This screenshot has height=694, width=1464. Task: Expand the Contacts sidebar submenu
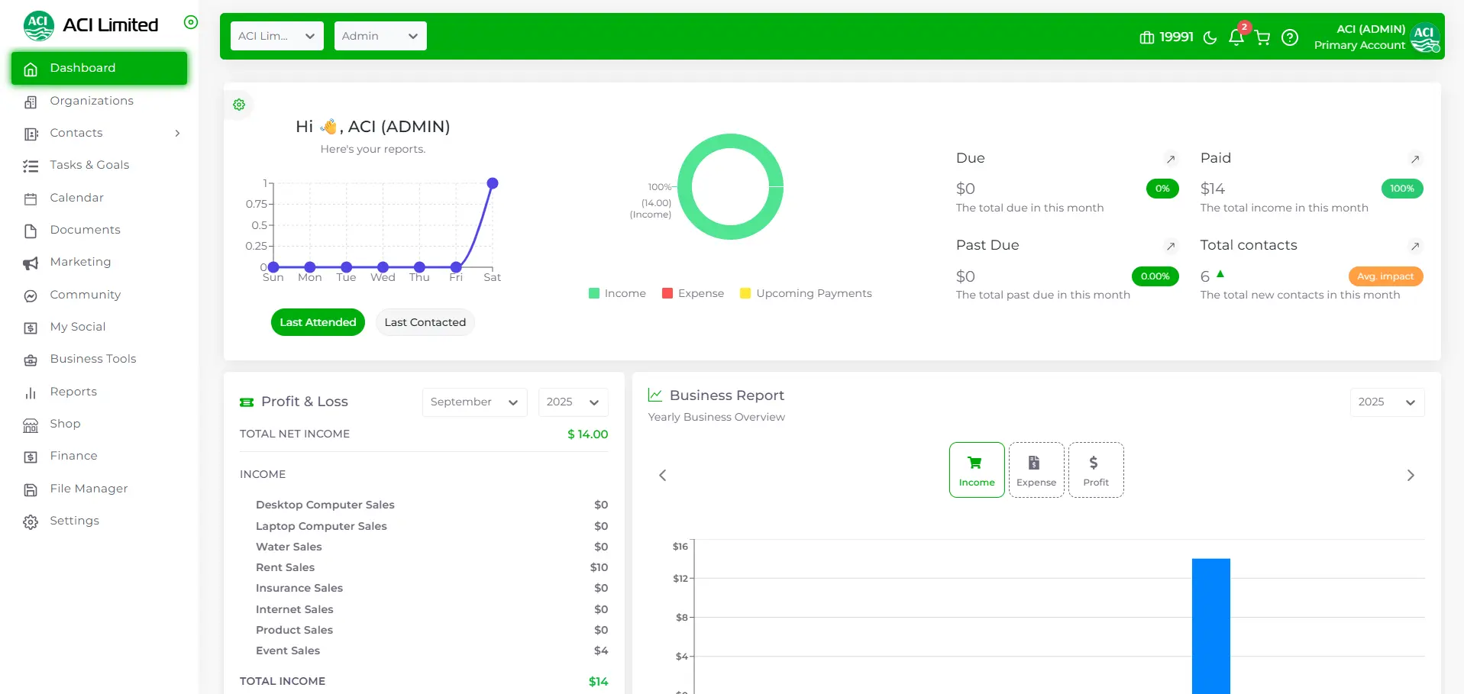[x=177, y=134]
